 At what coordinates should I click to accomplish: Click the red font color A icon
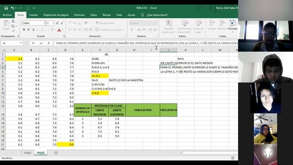tap(59, 30)
